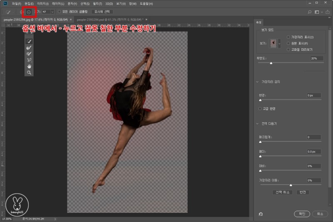Click the 확인 (OK) button
Screen dimensions: 333x222
302,214
